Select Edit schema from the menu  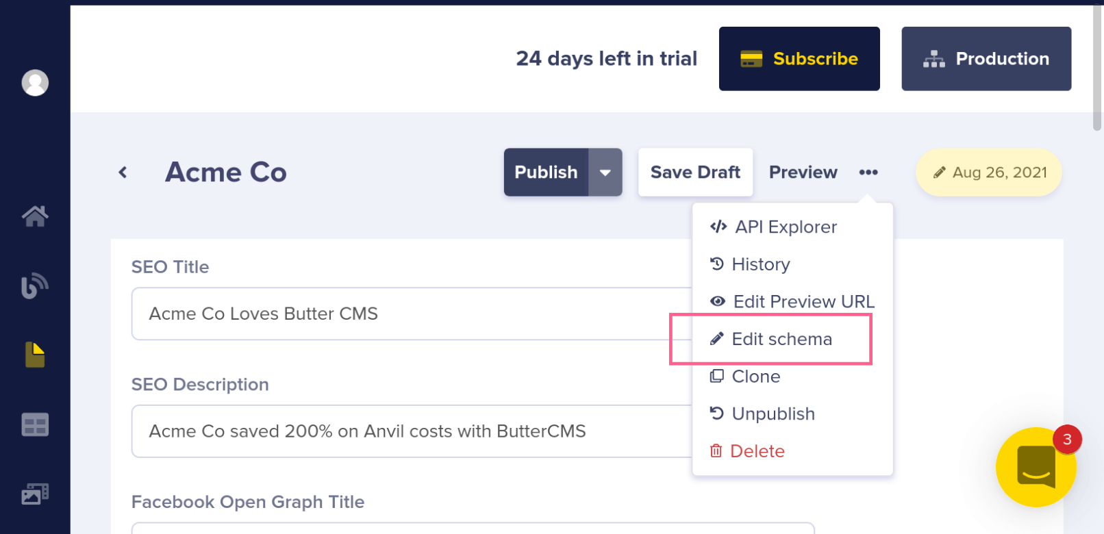(782, 338)
